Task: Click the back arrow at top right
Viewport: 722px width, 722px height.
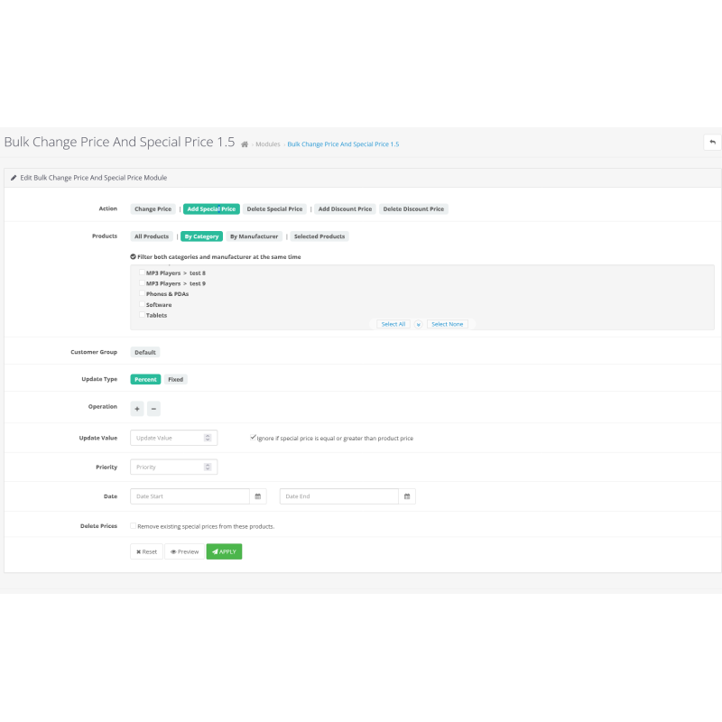Action: click(x=712, y=142)
